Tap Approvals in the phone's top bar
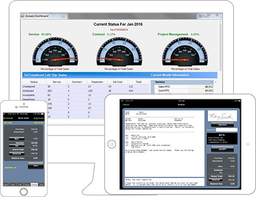The width and height of the screenshot is (256, 197). point(38,118)
